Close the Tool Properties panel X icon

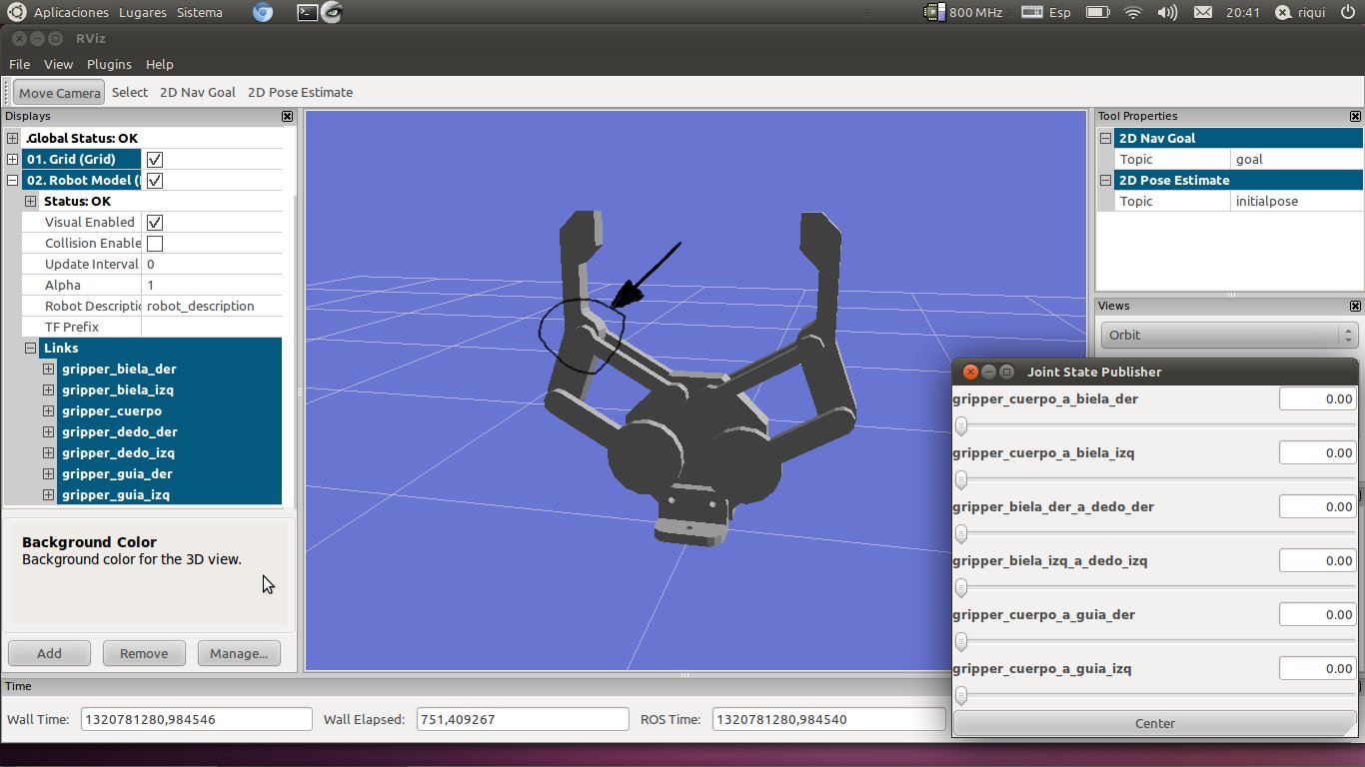(1355, 116)
